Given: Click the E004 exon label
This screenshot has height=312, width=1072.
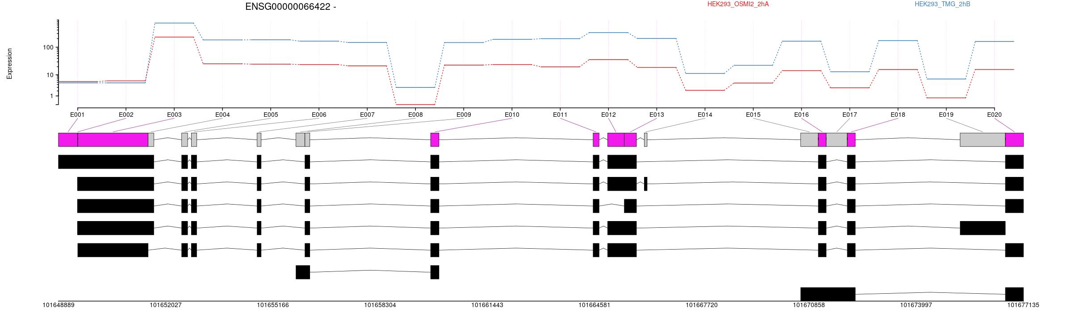Looking at the screenshot, I should click(222, 115).
